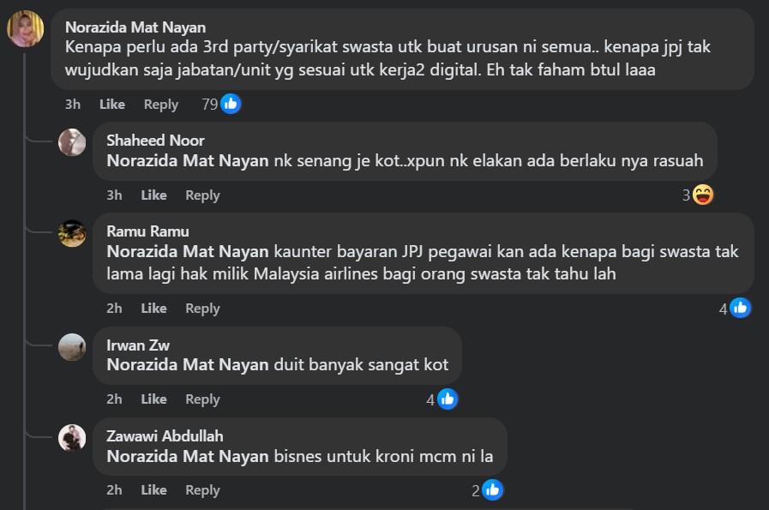Click the like reaction icon on Ramu Ramu's comment
Screen dimensions: 769x510
pyautogui.click(x=740, y=308)
